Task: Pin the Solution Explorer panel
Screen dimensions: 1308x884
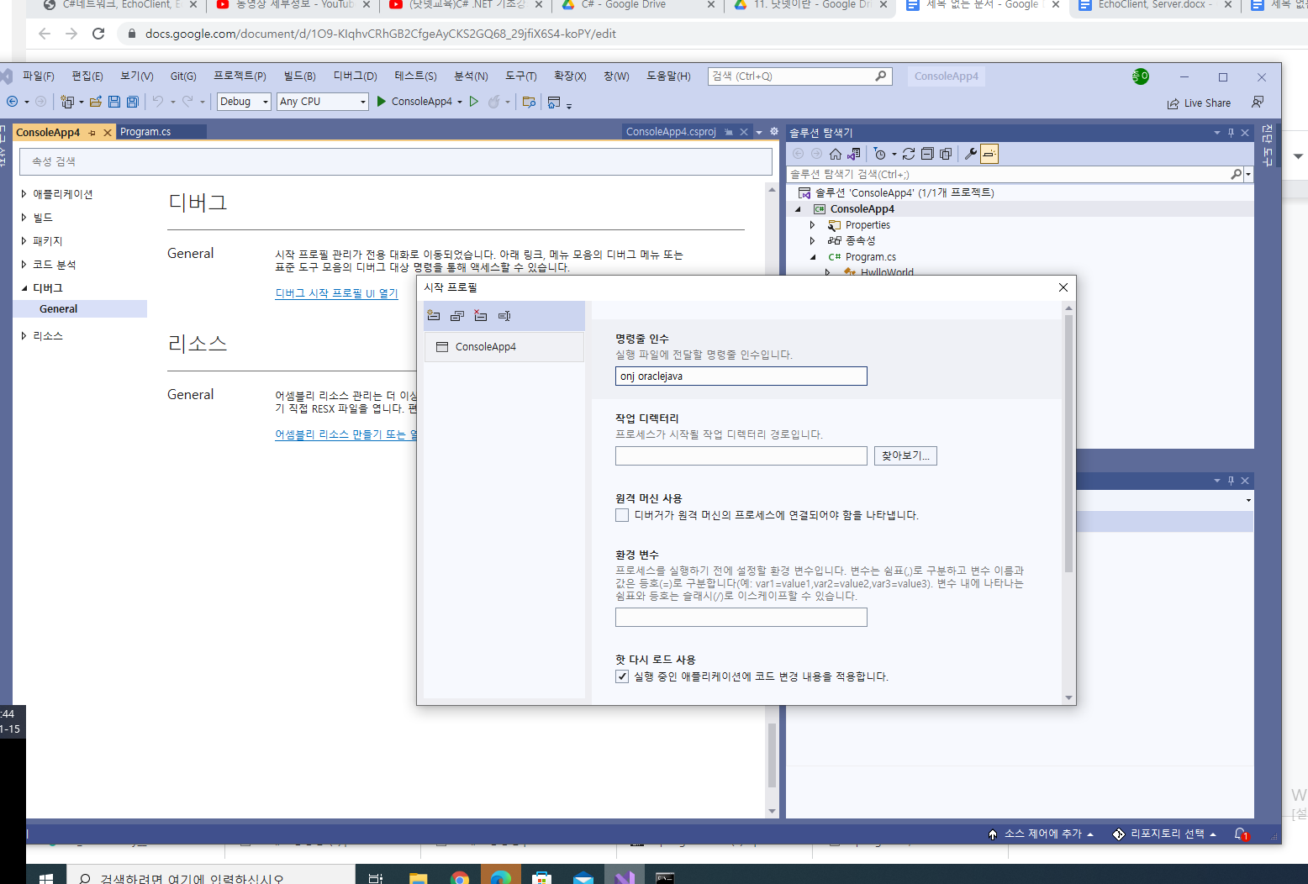Action: point(1231,133)
